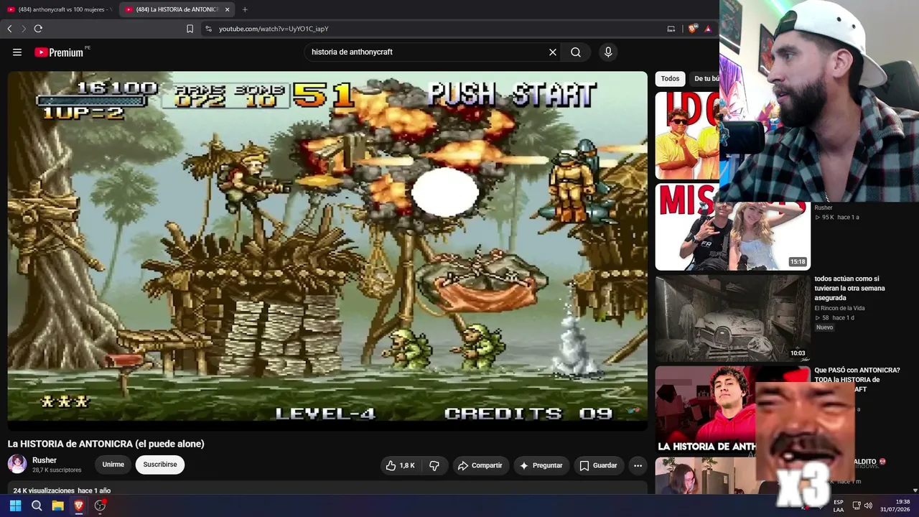This screenshot has width=919, height=517.
Task: Open Rusher channel avatar
Action: 17,464
